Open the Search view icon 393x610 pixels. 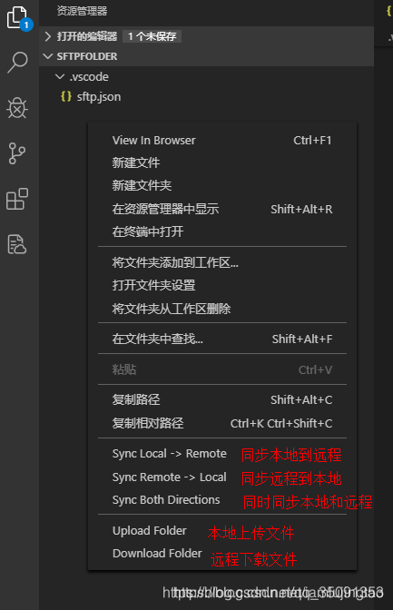point(17,63)
